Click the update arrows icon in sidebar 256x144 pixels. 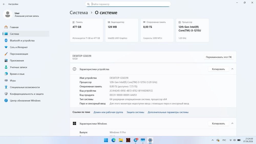point(6,100)
